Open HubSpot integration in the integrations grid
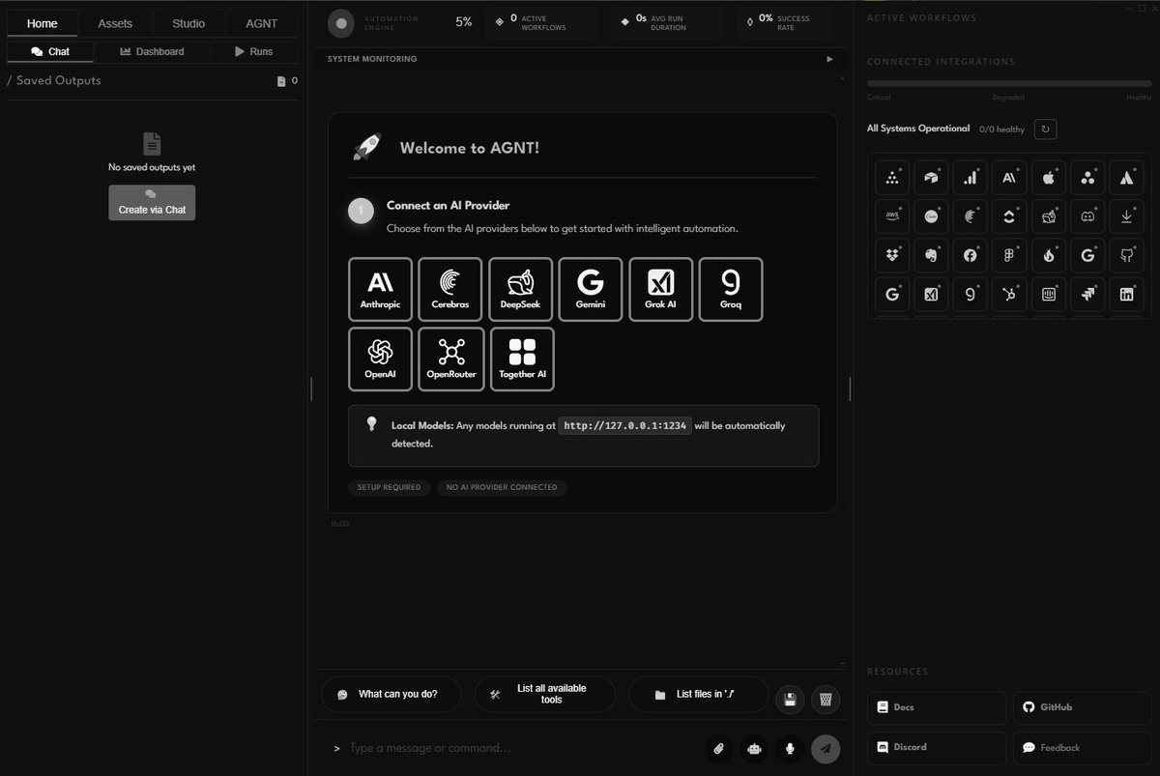 point(1008,295)
